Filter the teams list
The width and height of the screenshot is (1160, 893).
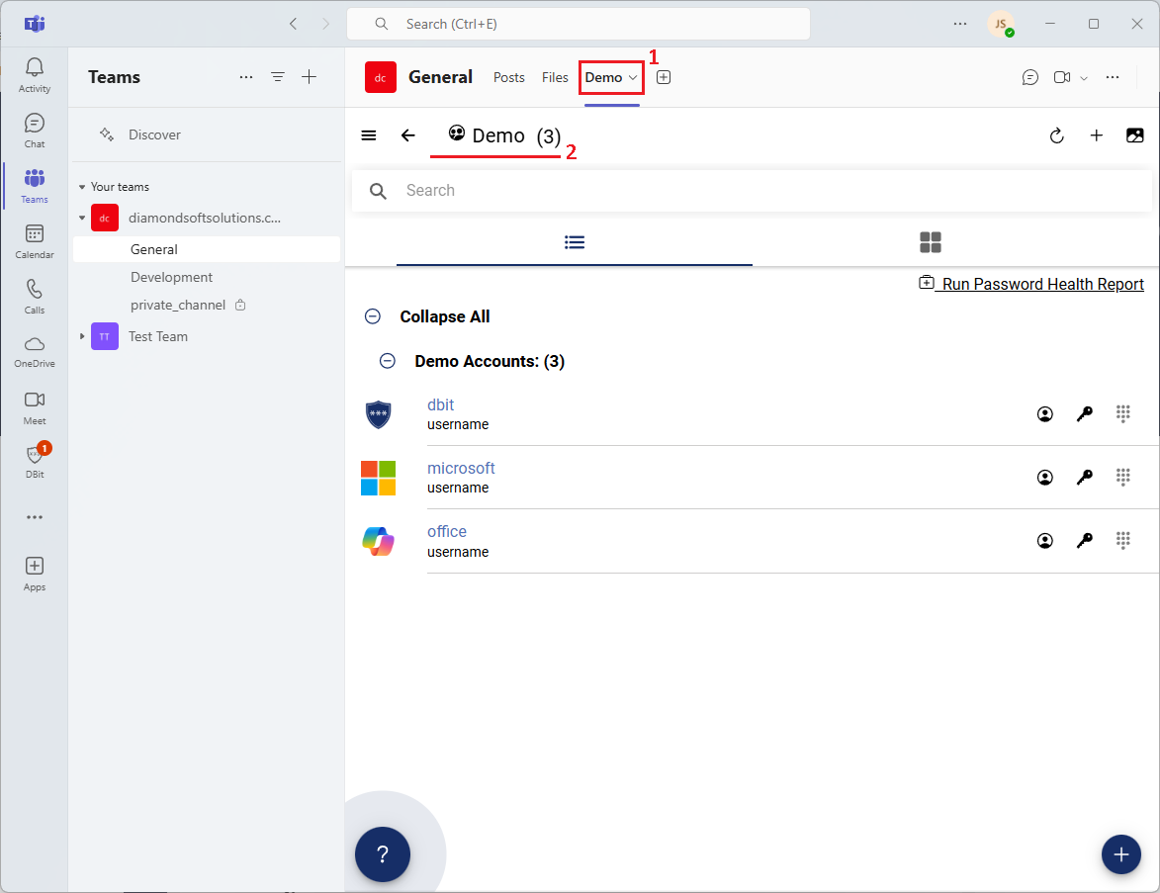click(278, 77)
